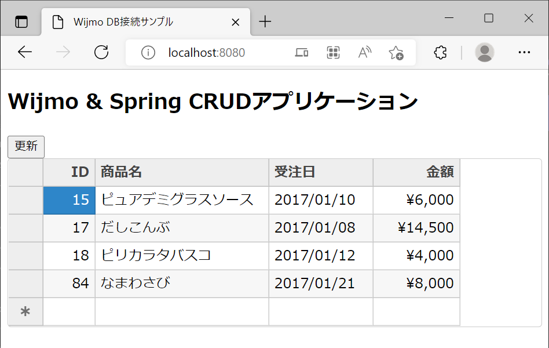Click the 更新 button
This screenshot has width=549, height=348.
(x=26, y=147)
